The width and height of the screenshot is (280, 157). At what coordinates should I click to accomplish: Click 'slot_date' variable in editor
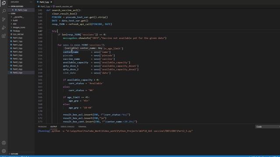click(x=69, y=73)
